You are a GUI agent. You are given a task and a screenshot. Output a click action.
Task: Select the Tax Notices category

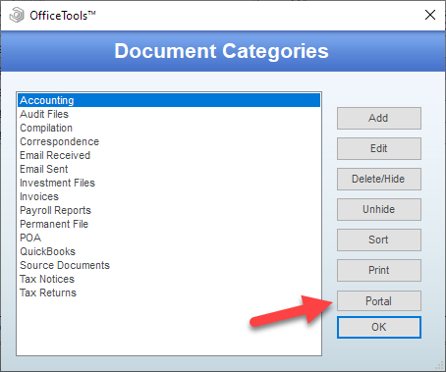[169, 279]
